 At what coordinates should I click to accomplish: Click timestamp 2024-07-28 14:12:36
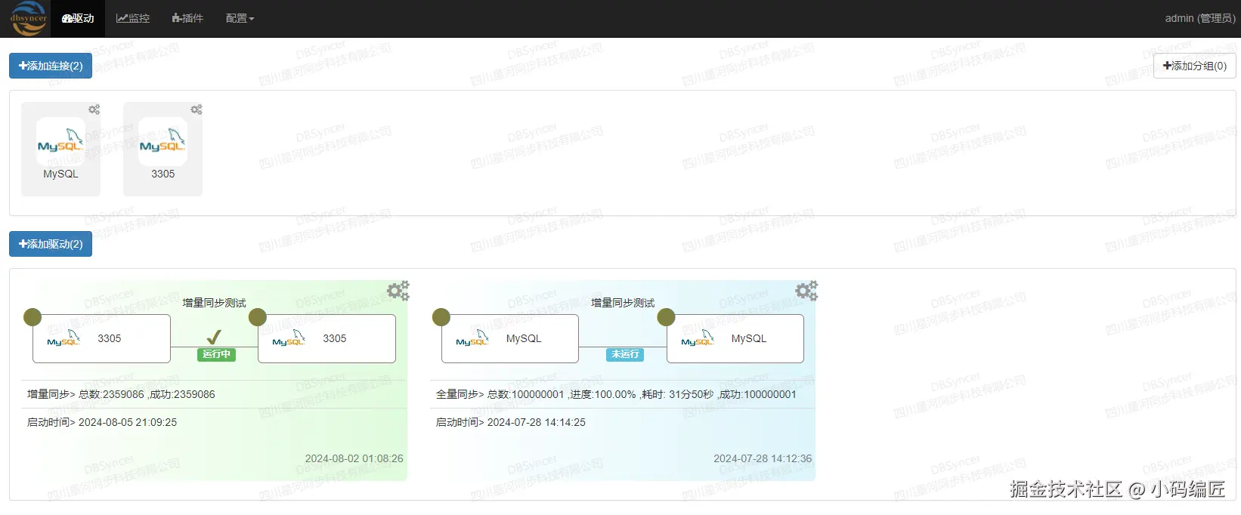(763, 458)
